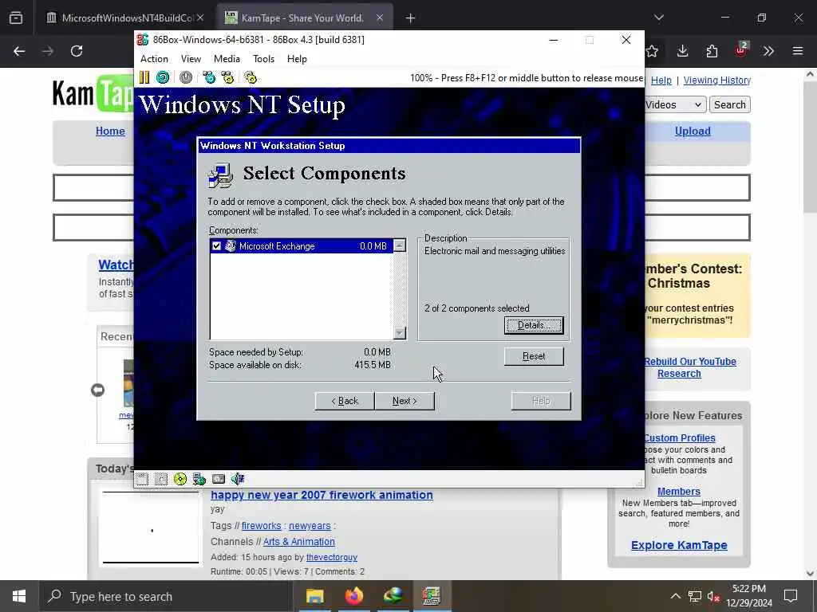Open the Members link on KamTape
817x612 pixels.
(678, 491)
